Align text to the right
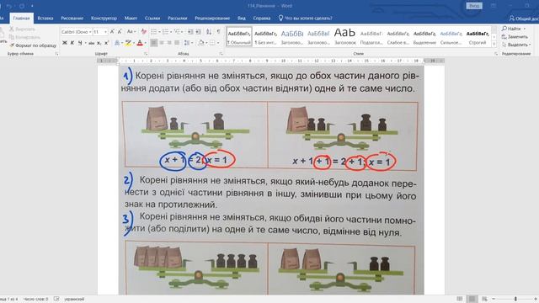The height and width of the screenshot is (303, 539). pos(169,43)
